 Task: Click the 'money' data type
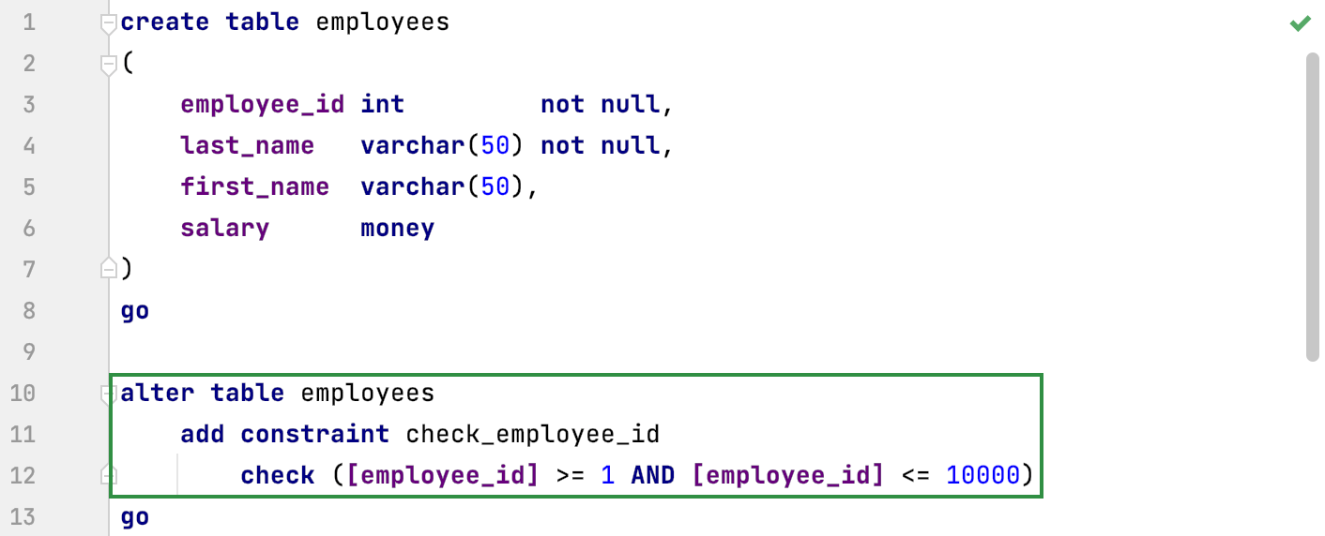pos(398,228)
